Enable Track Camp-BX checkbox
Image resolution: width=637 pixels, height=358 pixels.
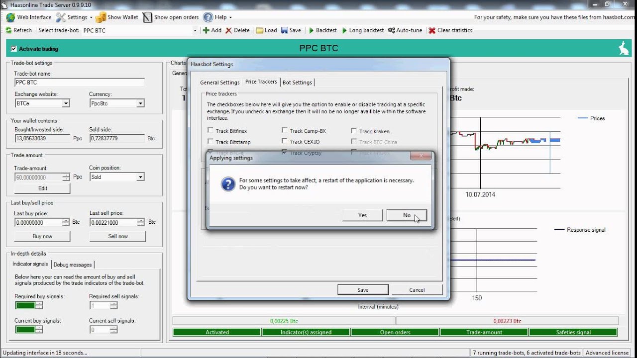(x=285, y=130)
